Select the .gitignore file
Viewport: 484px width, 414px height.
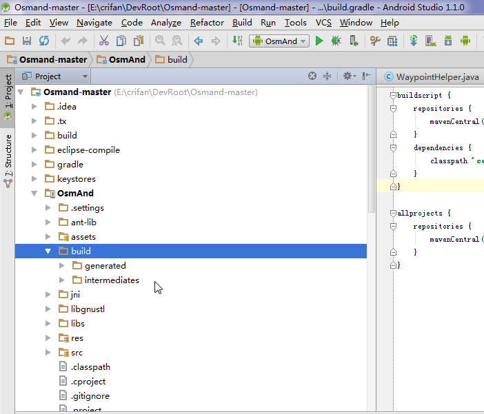(x=90, y=396)
